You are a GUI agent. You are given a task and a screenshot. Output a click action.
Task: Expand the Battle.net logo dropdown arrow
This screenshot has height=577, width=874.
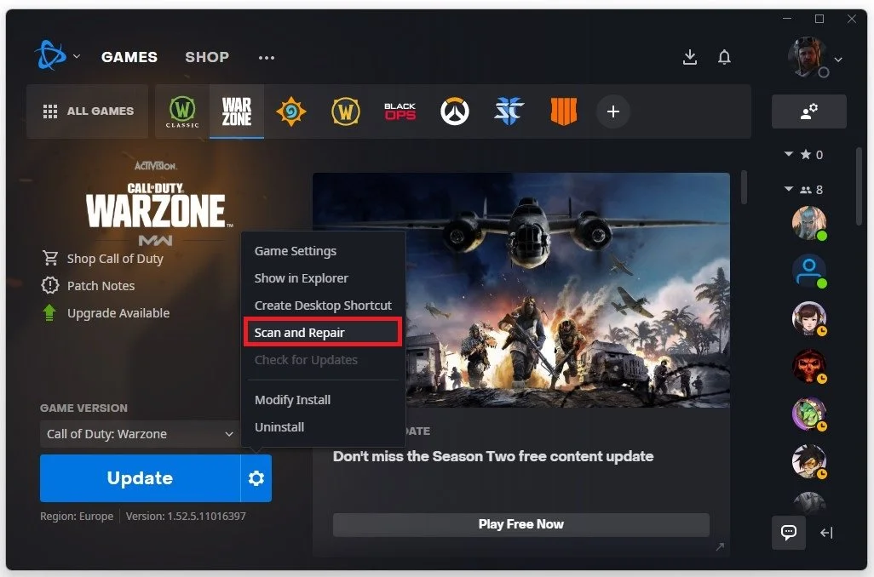click(x=77, y=56)
